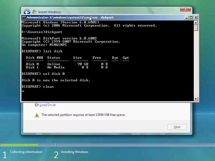The height and width of the screenshot is (161, 215).
Task: Close the Install Windows dialog
Action: 185,9
